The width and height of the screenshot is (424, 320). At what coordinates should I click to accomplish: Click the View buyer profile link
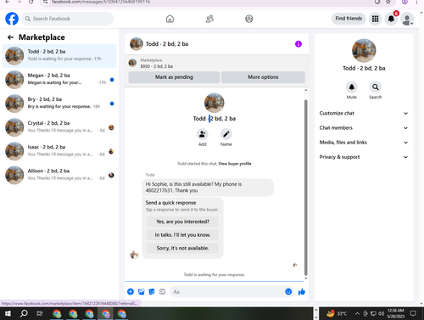coord(235,164)
